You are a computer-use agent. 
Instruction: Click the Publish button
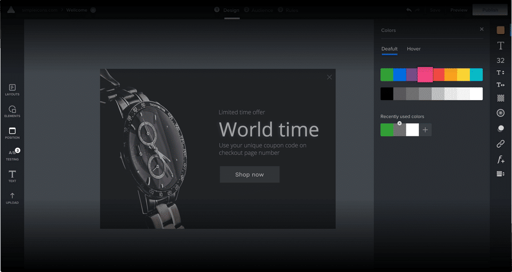pos(490,10)
